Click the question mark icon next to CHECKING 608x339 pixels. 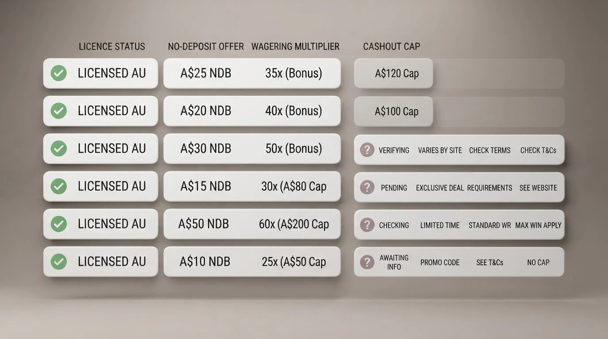(367, 225)
